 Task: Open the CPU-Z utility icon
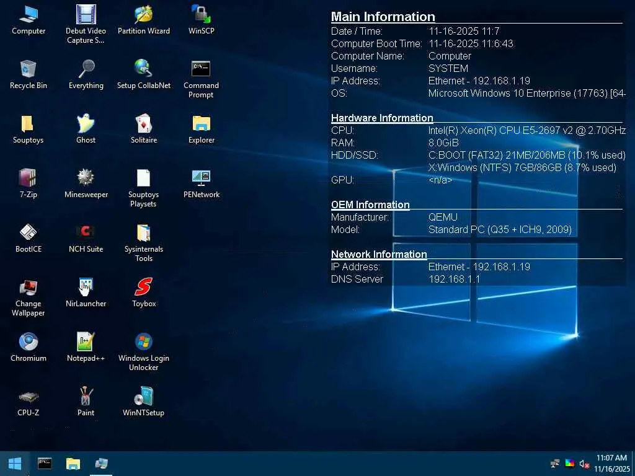coord(29,403)
